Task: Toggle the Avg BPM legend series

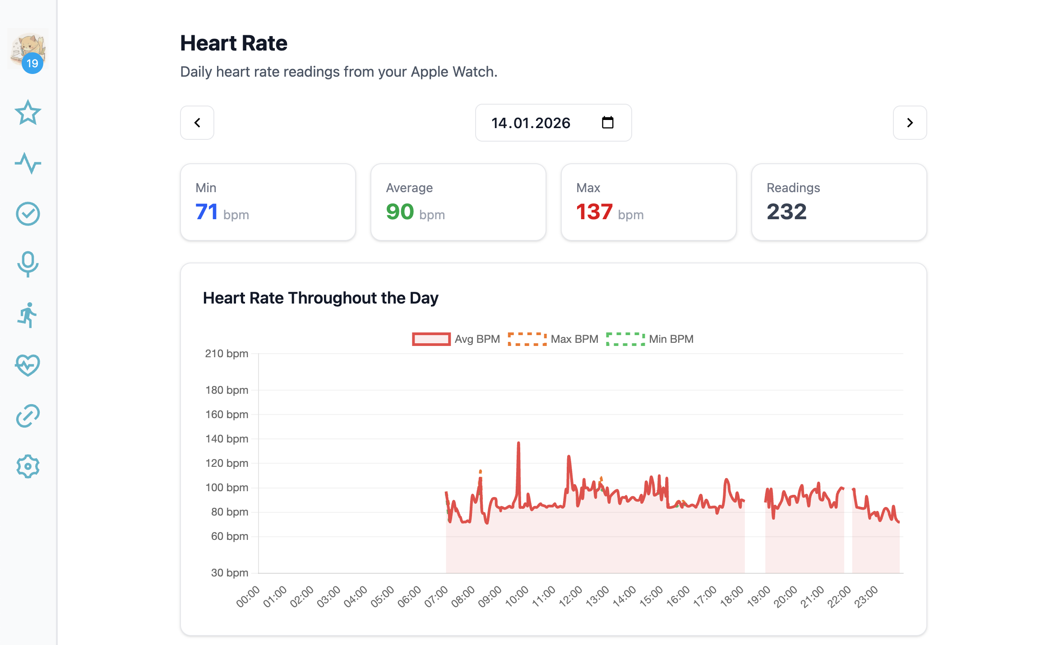Action: [x=456, y=339]
